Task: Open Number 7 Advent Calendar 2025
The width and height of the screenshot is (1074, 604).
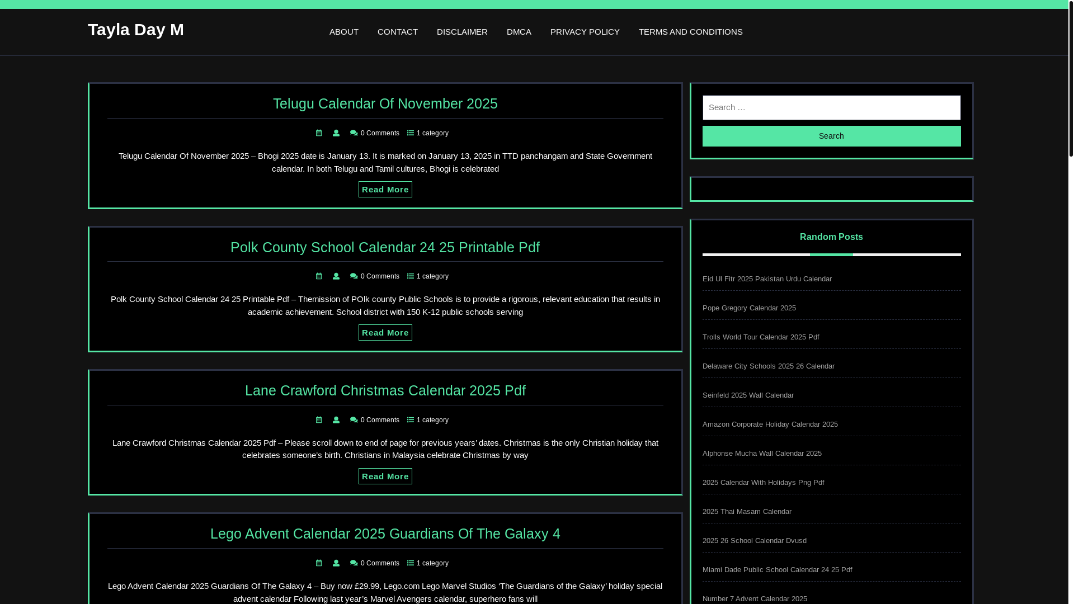Action: [755, 599]
